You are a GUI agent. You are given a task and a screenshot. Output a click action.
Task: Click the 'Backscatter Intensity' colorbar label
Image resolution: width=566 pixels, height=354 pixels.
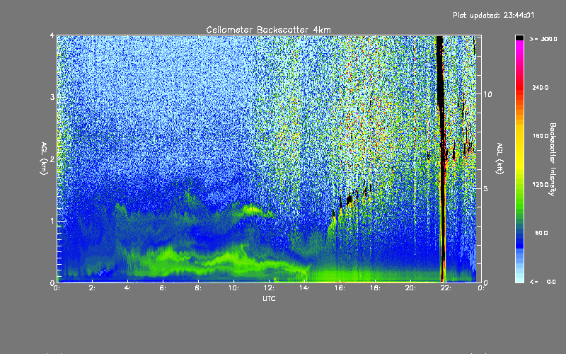(x=553, y=159)
